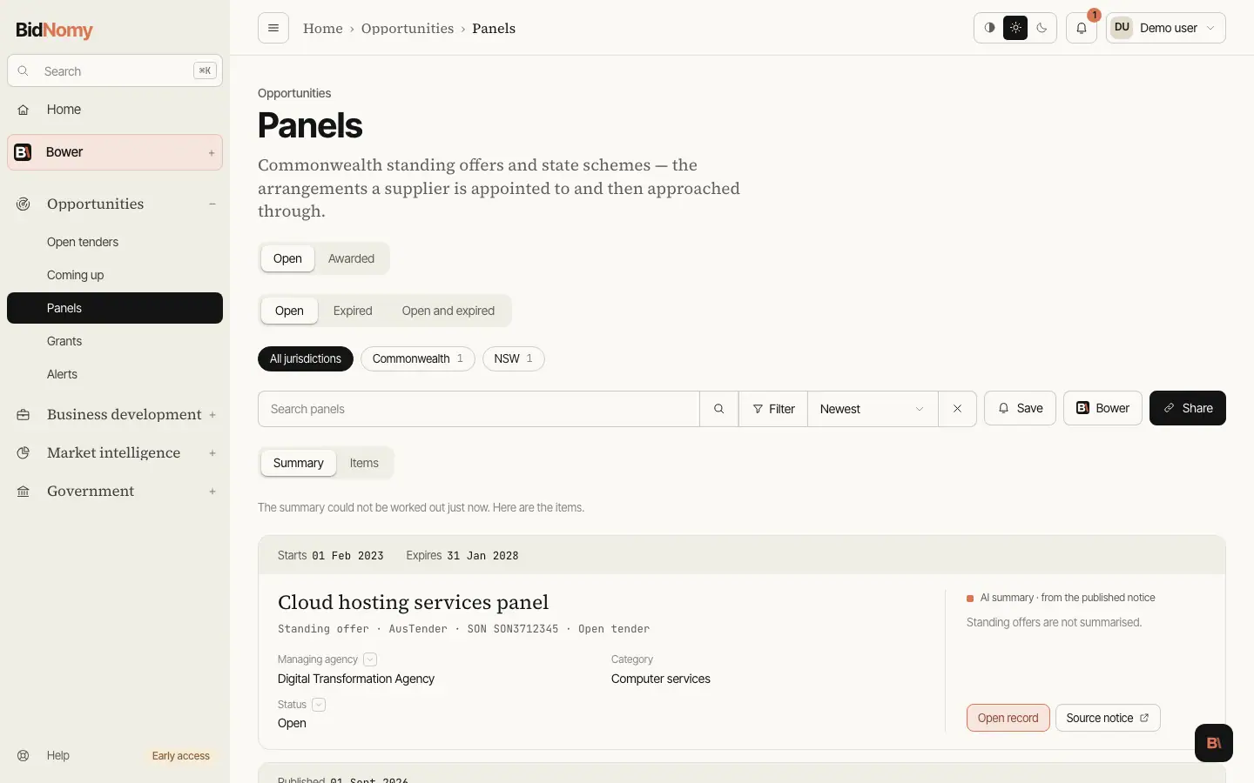The image size is (1254, 783).
Task: Click the sidebar Search field
Action: click(x=115, y=71)
